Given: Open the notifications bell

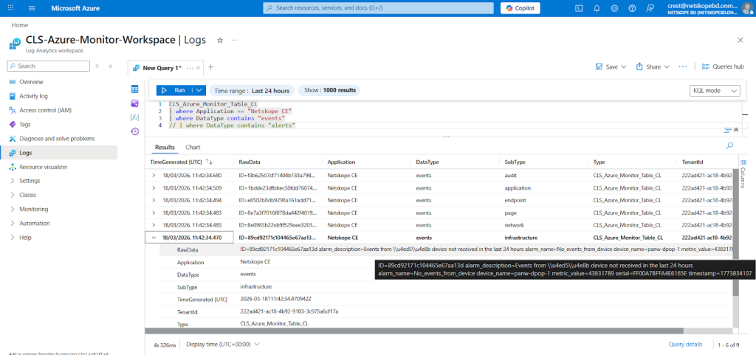Looking at the screenshot, I should (597, 8).
